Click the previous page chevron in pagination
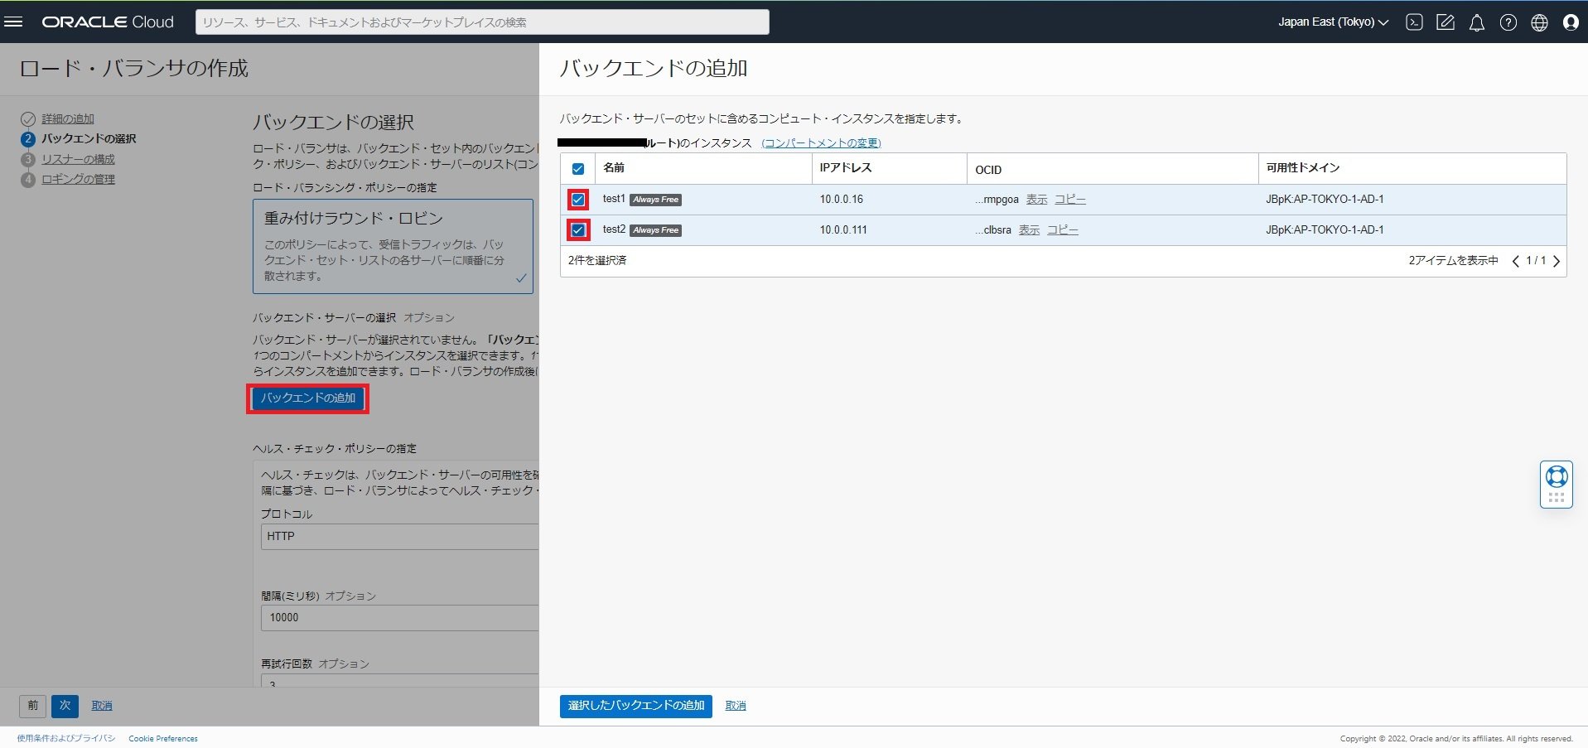The height and width of the screenshot is (748, 1588). point(1516,261)
